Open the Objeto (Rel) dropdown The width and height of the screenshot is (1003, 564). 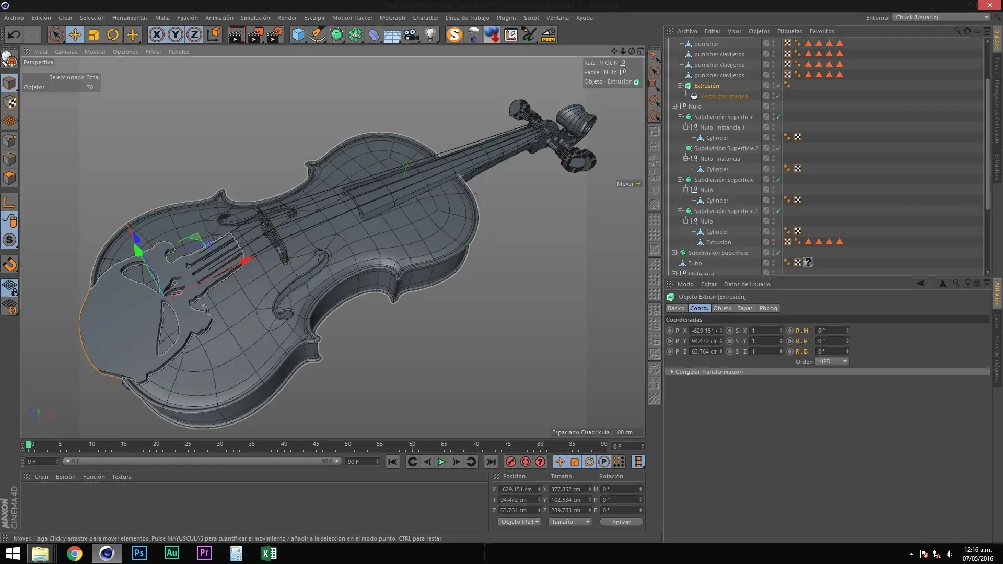(x=519, y=522)
